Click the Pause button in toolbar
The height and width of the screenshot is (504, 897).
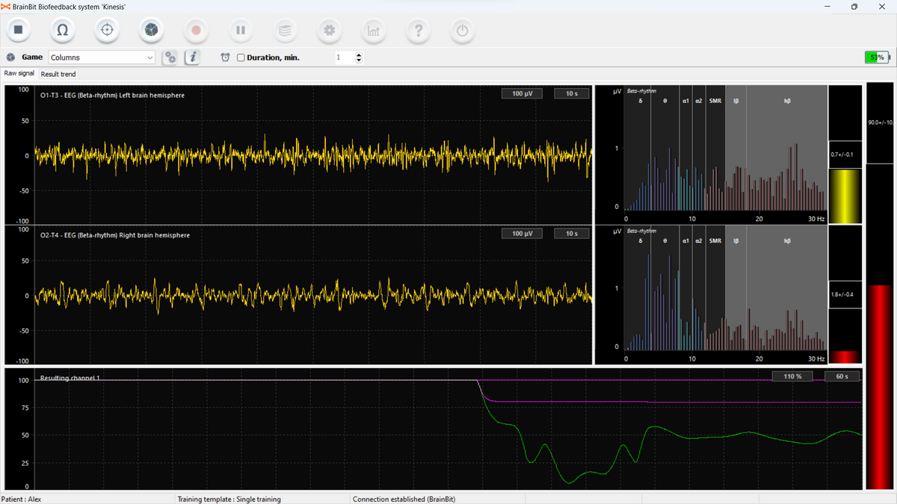point(240,30)
